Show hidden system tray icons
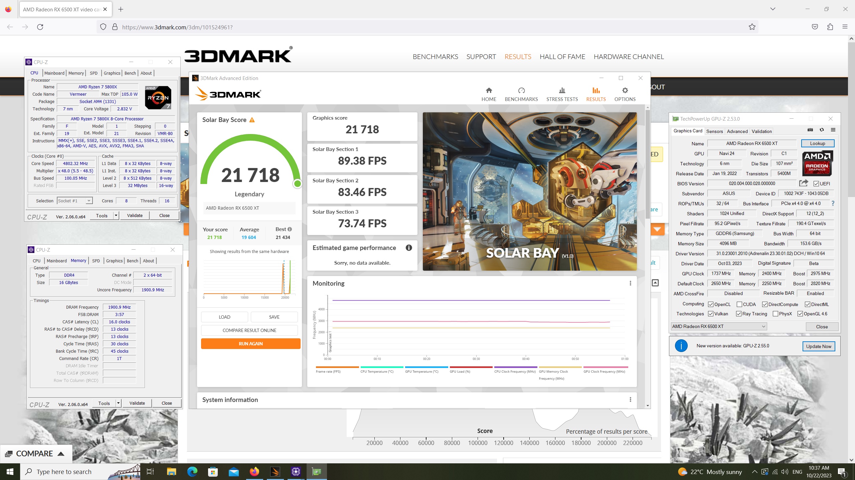This screenshot has width=855, height=480. (x=754, y=472)
